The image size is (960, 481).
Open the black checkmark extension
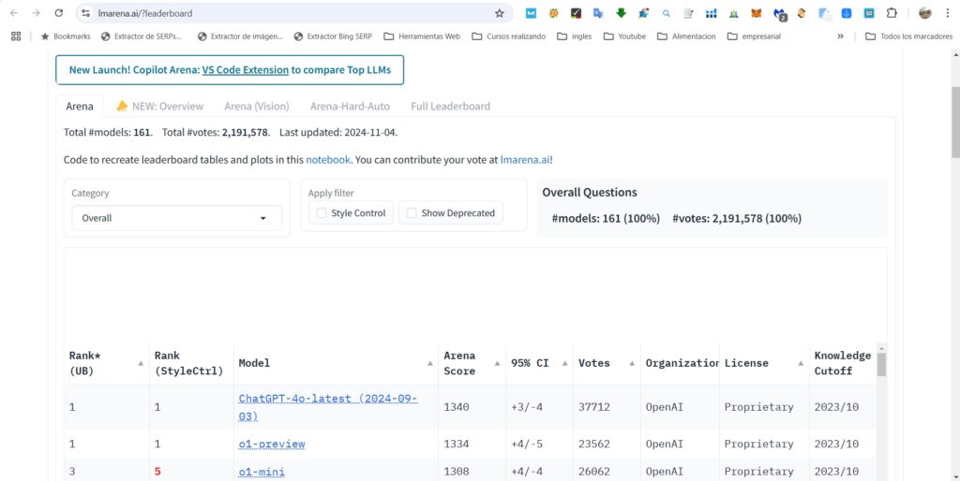point(576,13)
